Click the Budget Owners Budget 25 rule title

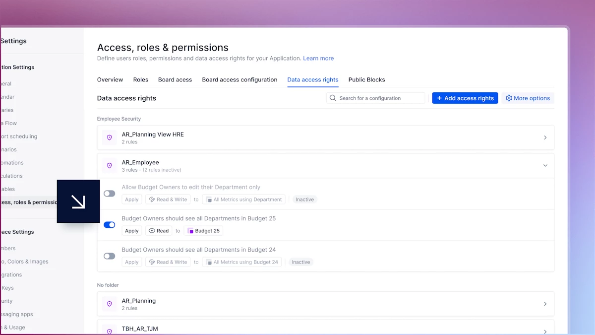(199, 218)
